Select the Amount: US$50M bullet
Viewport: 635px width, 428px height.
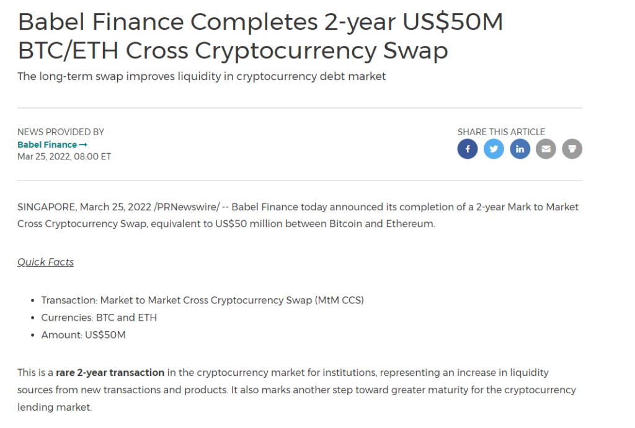(84, 336)
